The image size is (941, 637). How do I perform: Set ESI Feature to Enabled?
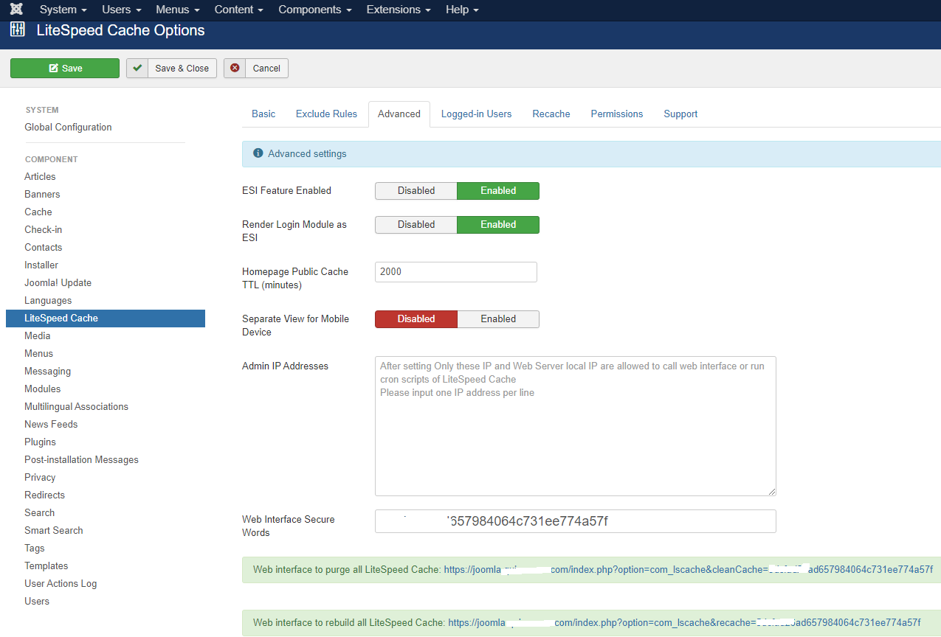tap(498, 190)
